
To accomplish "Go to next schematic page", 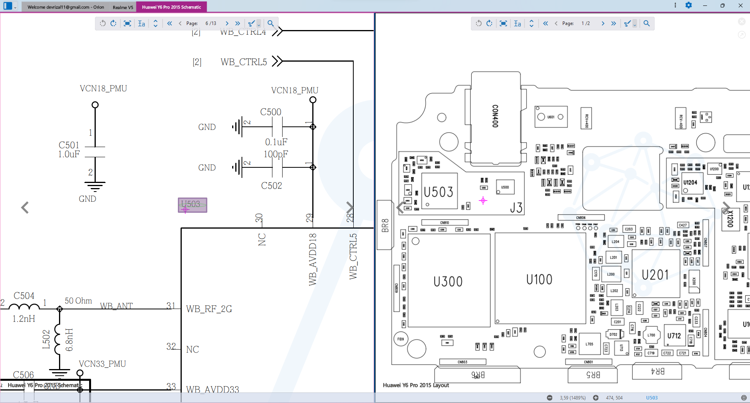I will (227, 23).
